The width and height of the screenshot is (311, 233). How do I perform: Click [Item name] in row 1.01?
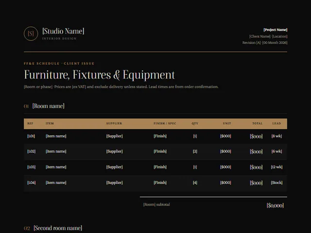click(56, 136)
